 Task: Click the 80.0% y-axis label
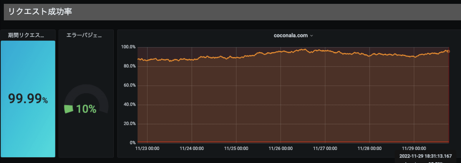[x=129, y=66]
